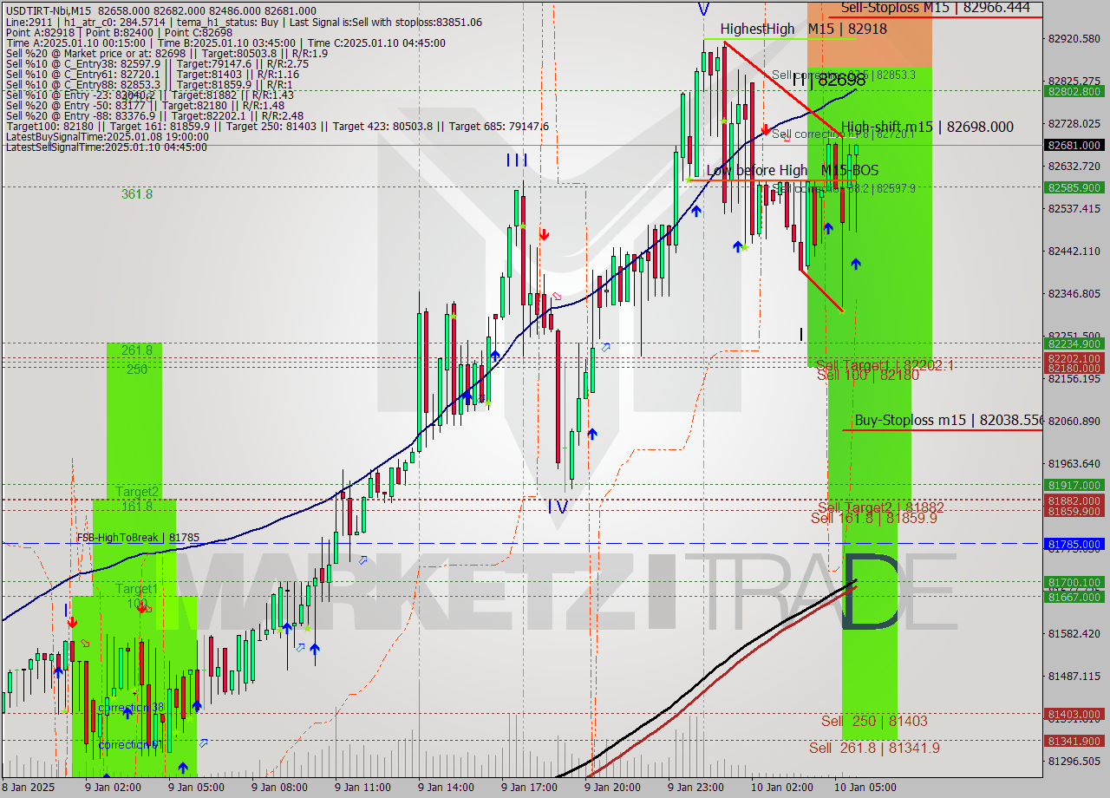Viewport: 1110px width, 798px height.
Task: Click the 81582.420 price scale value
Action: [x=1074, y=633]
